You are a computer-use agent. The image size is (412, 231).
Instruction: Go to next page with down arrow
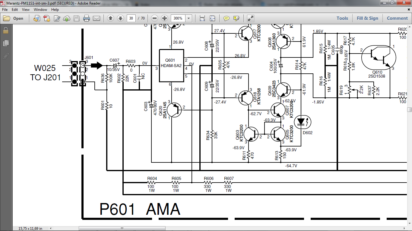120,18
